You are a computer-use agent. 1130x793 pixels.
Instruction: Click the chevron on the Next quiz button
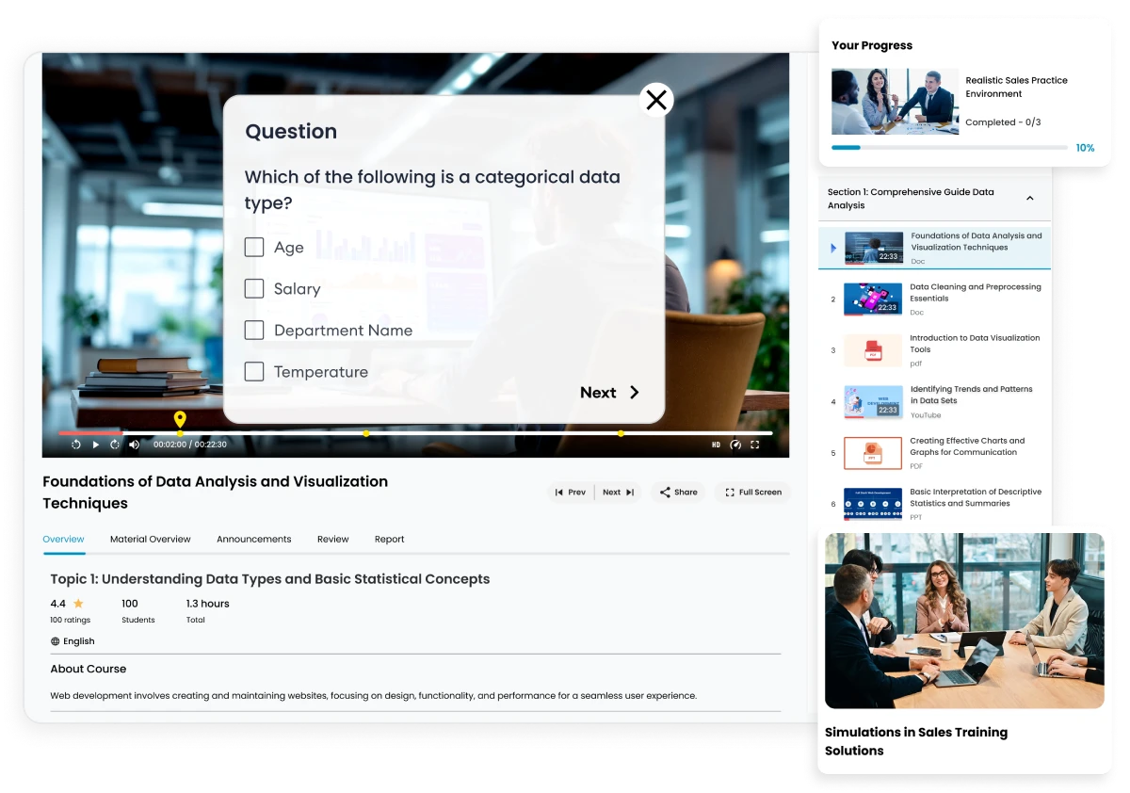(x=633, y=393)
